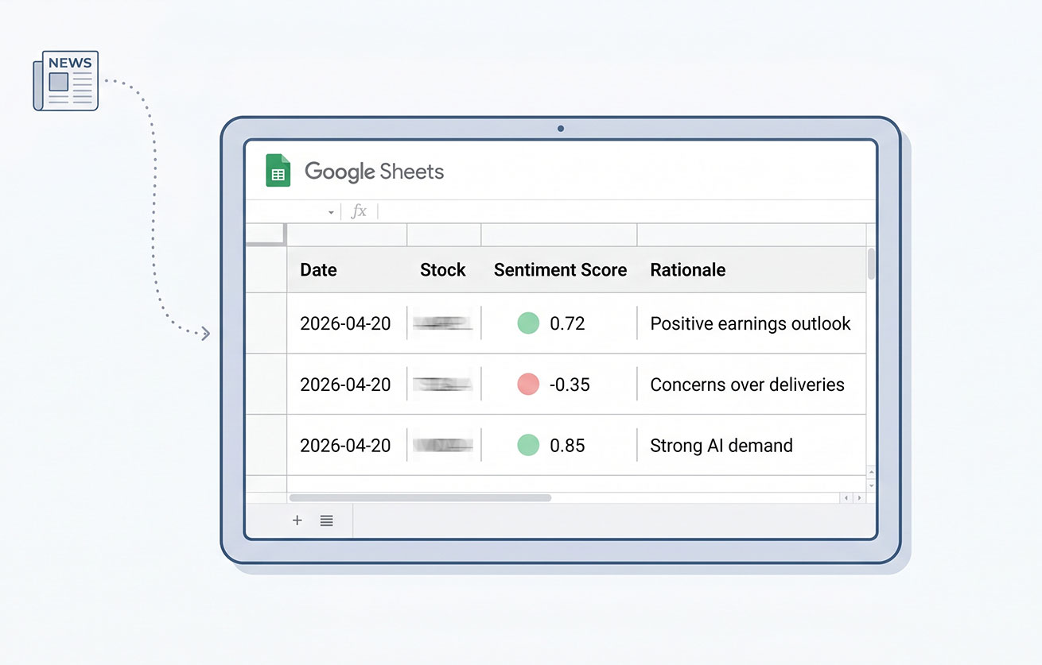Select the 'Positive earnings outlook' cell
The image size is (1042, 665).
(750, 323)
